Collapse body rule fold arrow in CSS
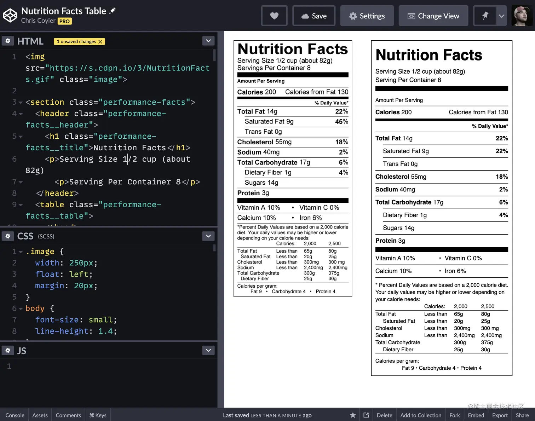Image resolution: width=535 pixels, height=421 pixels. point(21,309)
